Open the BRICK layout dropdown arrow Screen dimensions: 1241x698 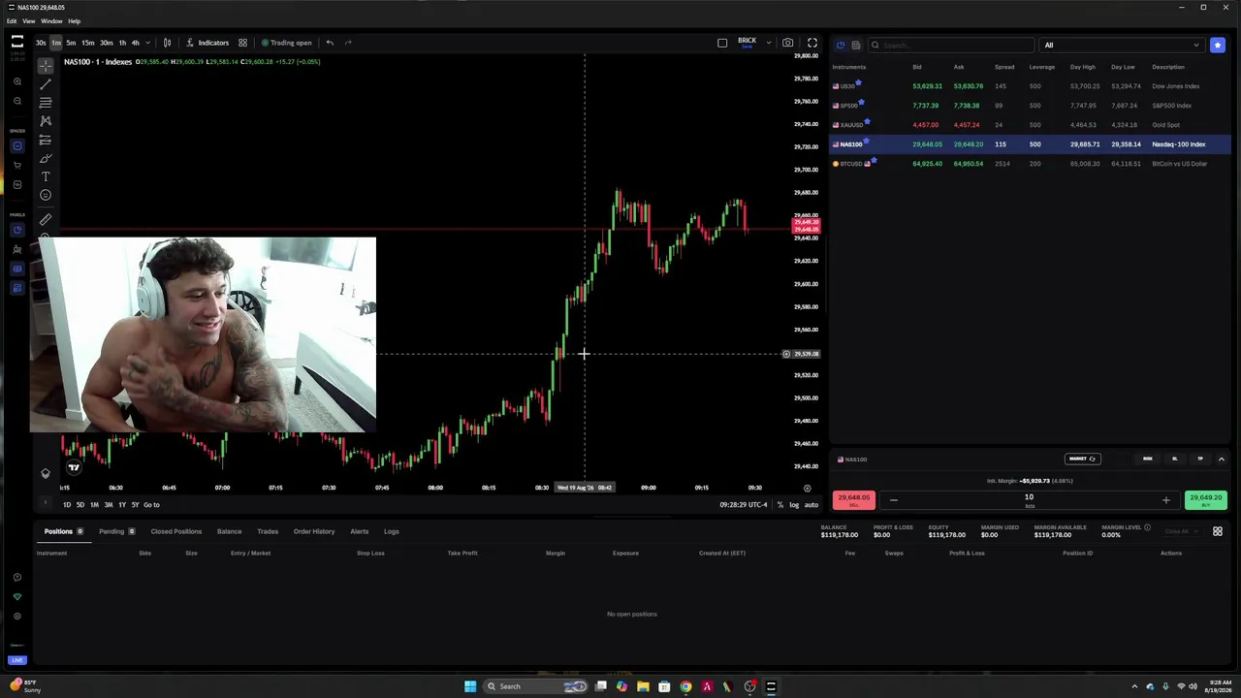tap(769, 43)
